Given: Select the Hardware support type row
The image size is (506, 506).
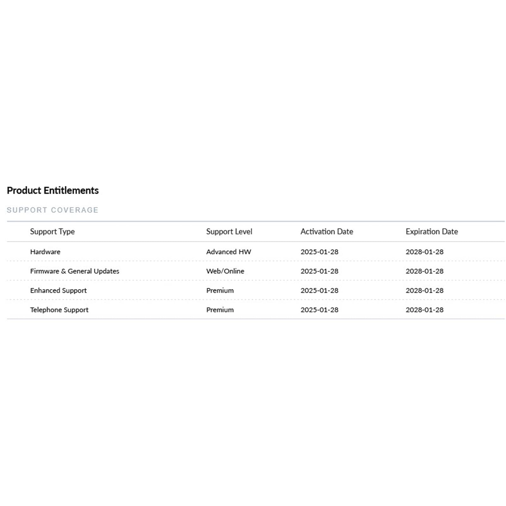Looking at the screenshot, I should [45, 252].
